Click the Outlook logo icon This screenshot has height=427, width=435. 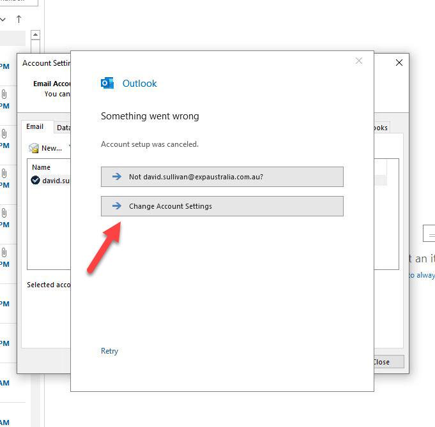tap(107, 83)
